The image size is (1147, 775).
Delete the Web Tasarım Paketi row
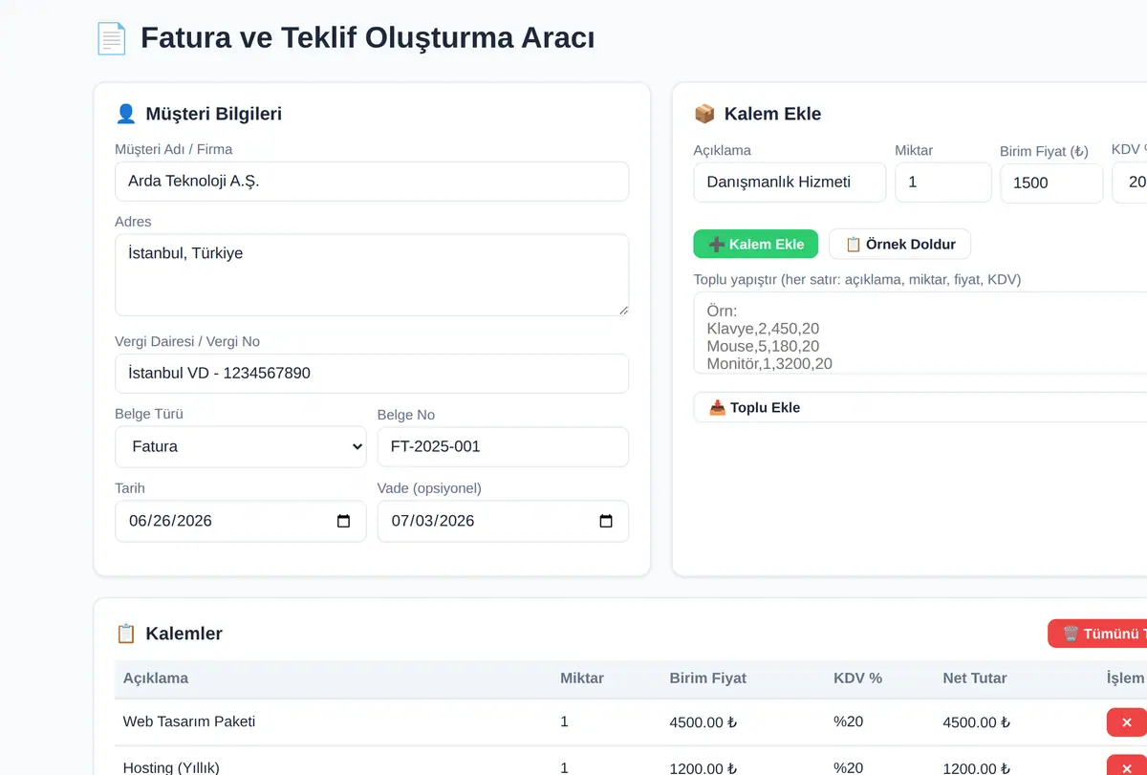tap(1127, 722)
